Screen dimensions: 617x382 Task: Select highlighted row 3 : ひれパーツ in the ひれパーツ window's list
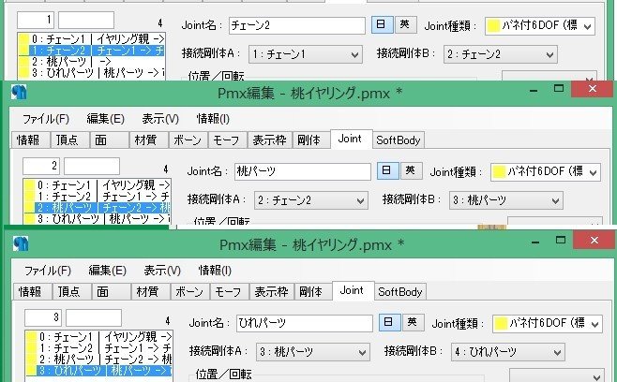(x=98, y=371)
